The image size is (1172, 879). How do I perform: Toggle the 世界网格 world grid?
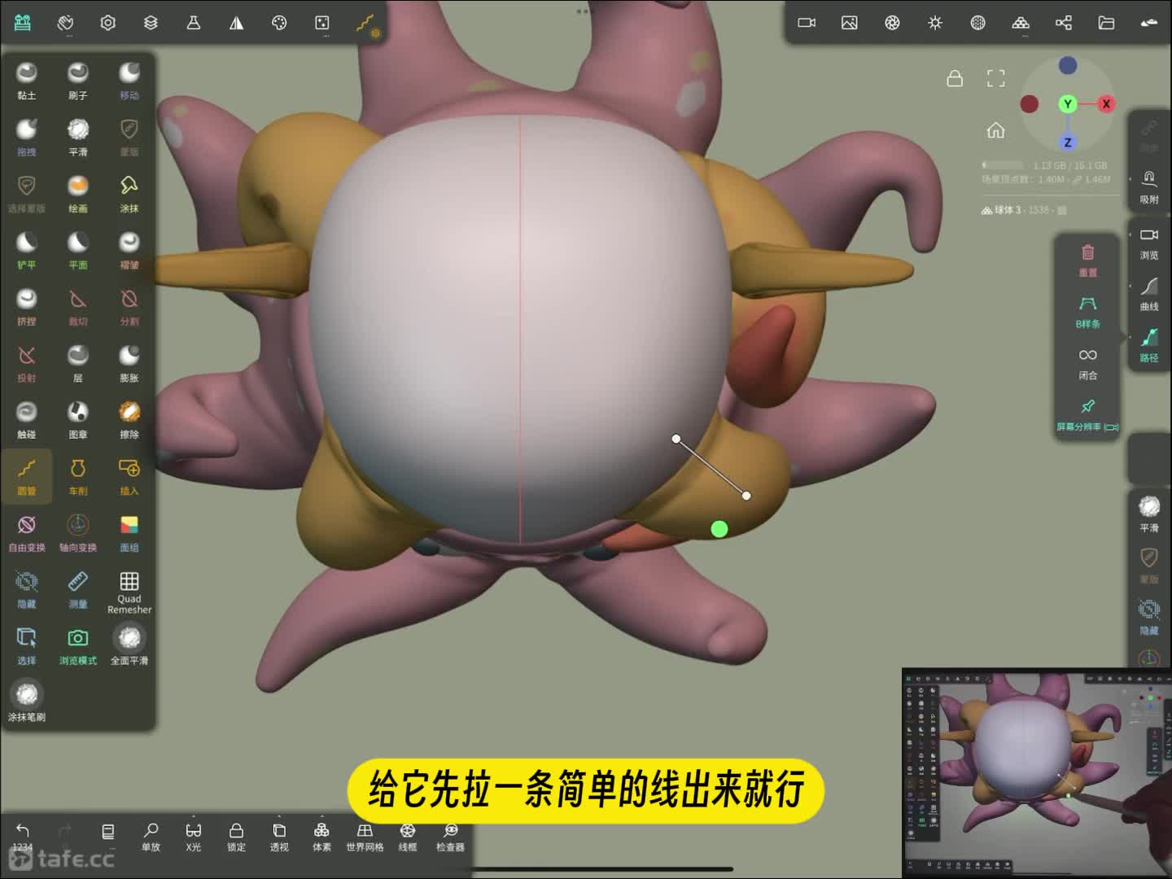pos(365,836)
